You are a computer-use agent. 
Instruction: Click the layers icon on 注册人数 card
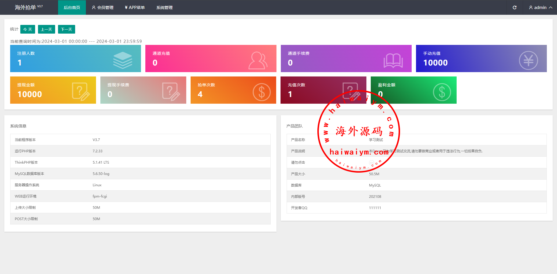pyautogui.click(x=122, y=60)
